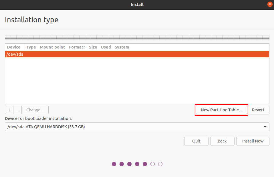Click the minus icon to remove partition
The image size is (274, 177).
coord(17,110)
